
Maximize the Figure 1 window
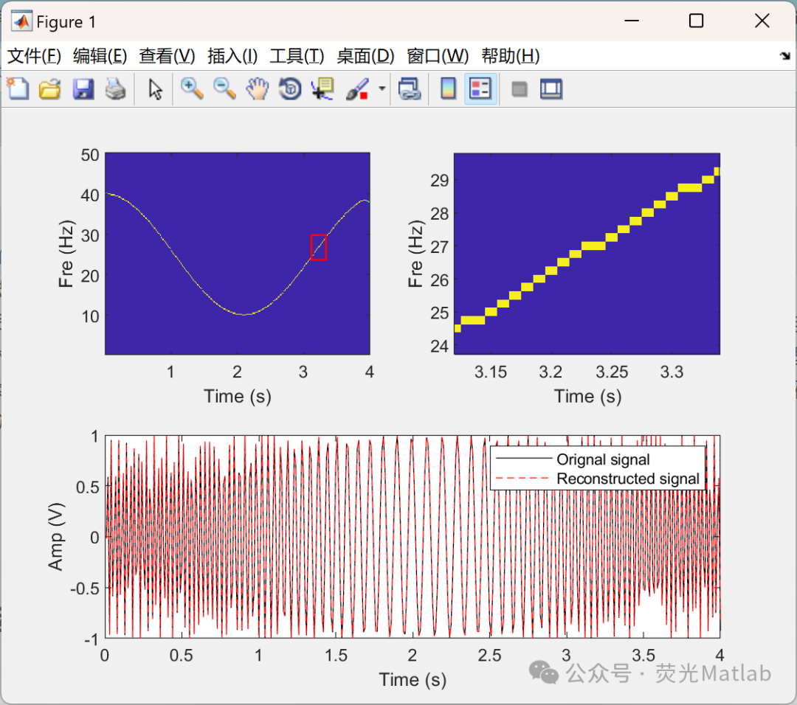click(696, 21)
